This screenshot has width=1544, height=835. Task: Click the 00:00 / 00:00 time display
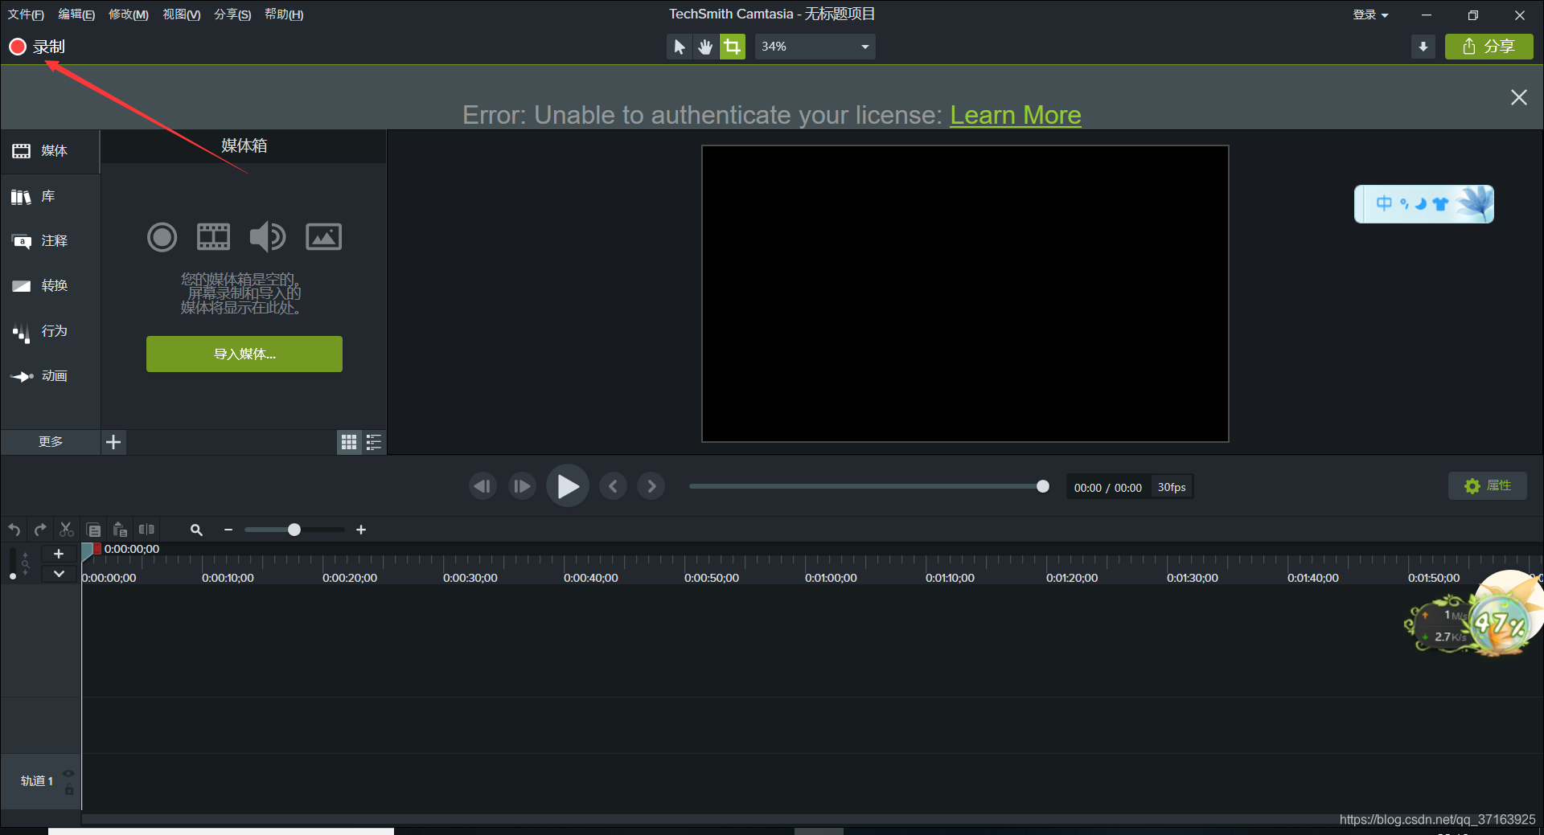pyautogui.click(x=1107, y=488)
